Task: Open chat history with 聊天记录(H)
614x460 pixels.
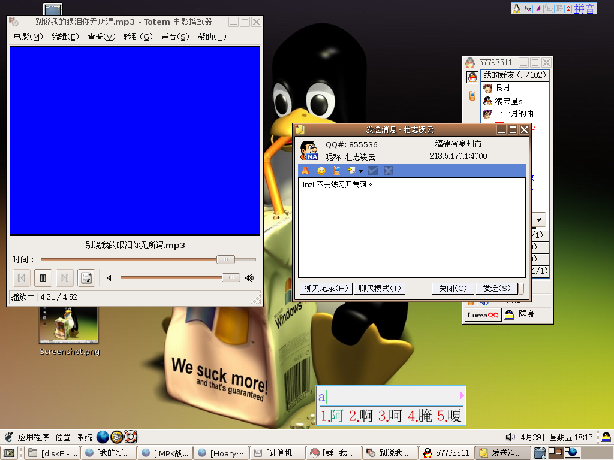Action: pos(326,288)
